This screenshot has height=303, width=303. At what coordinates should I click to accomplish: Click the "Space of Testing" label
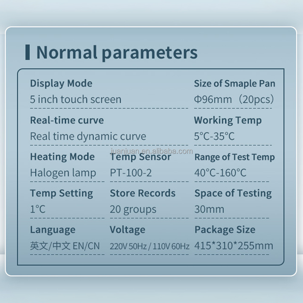(x=233, y=193)
